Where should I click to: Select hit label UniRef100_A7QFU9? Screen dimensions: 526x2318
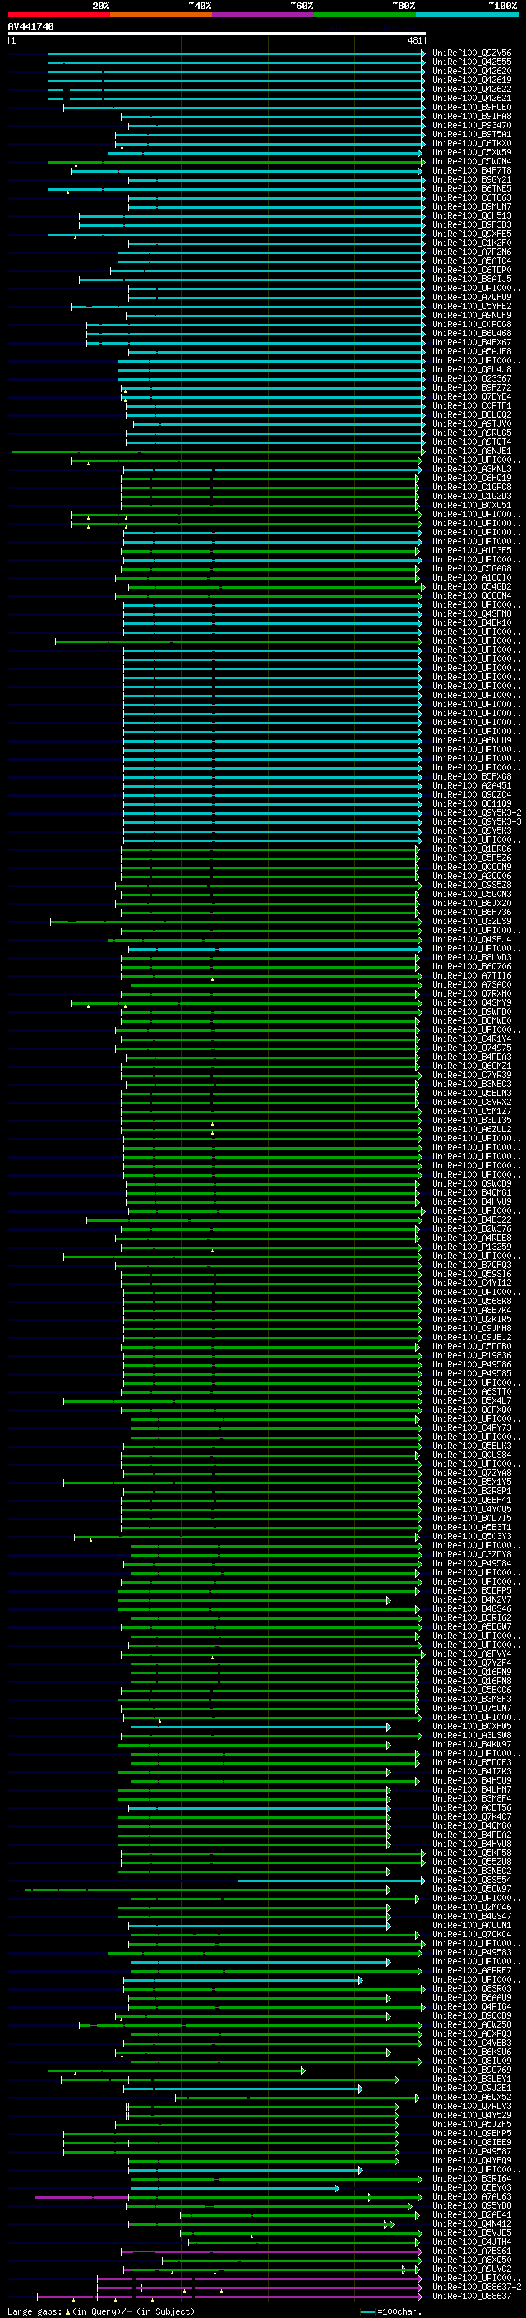472,297
